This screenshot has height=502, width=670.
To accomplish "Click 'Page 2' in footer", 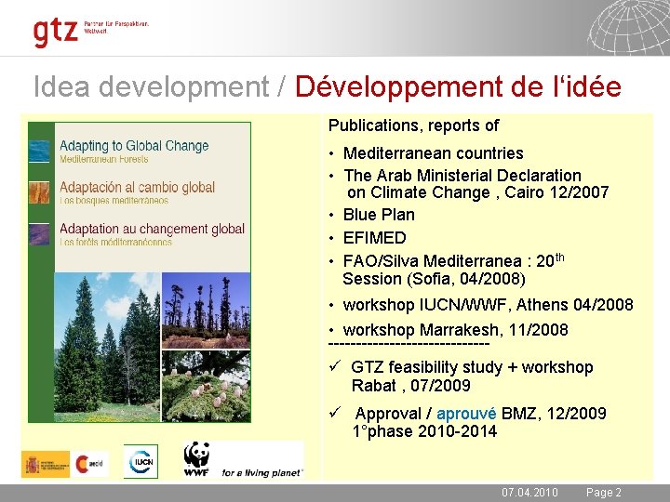I will [x=604, y=492].
